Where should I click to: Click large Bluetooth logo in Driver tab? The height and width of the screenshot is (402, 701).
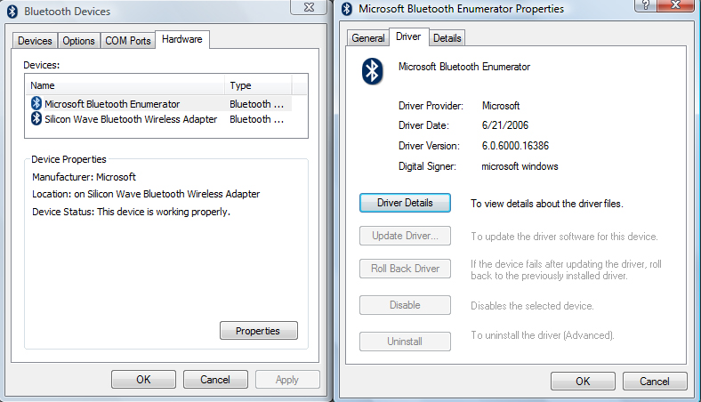pos(372,71)
